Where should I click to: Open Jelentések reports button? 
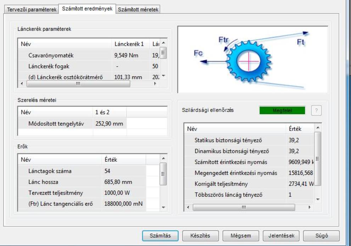point(281,236)
